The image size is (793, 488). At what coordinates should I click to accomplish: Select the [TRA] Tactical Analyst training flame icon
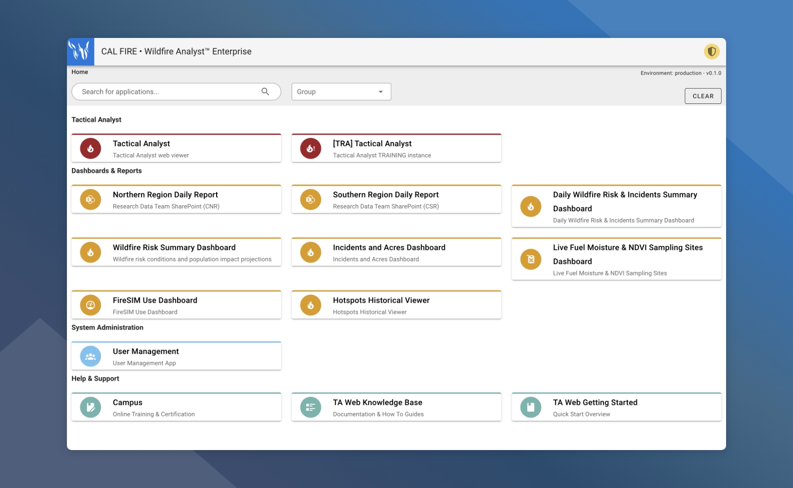pyautogui.click(x=311, y=148)
